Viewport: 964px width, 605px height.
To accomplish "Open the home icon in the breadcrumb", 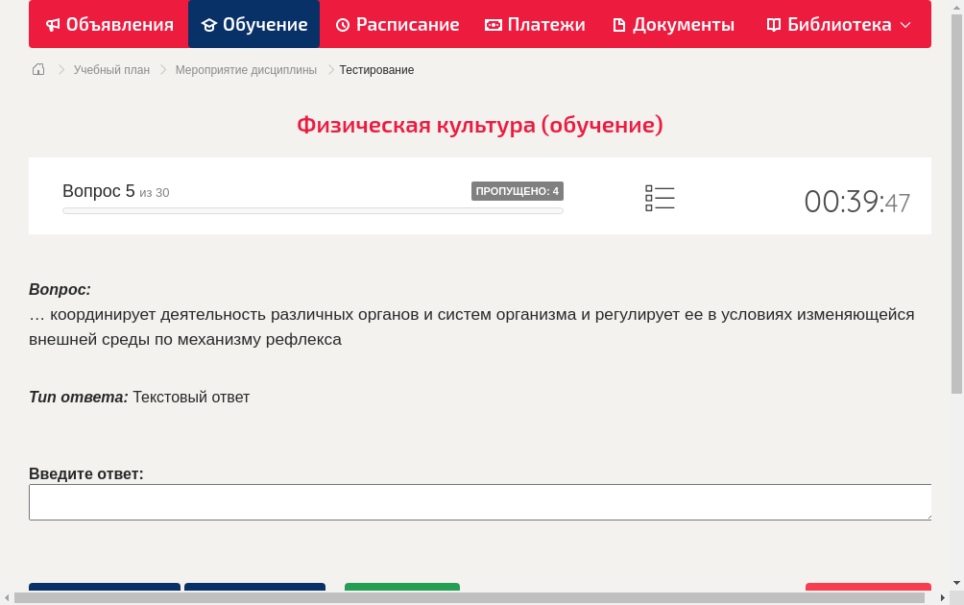I will click(37, 69).
